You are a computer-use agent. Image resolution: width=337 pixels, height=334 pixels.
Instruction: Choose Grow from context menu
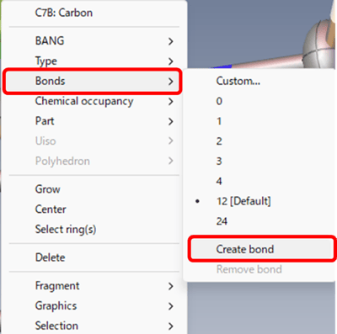pos(94,189)
